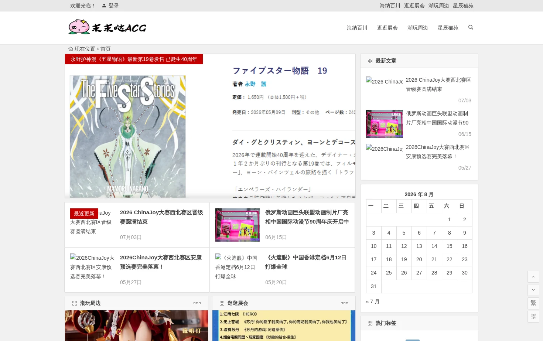Open 2026 ChinaJoy晋级赛圆满结束 title in main list
The image size is (543, 341).
162,217
